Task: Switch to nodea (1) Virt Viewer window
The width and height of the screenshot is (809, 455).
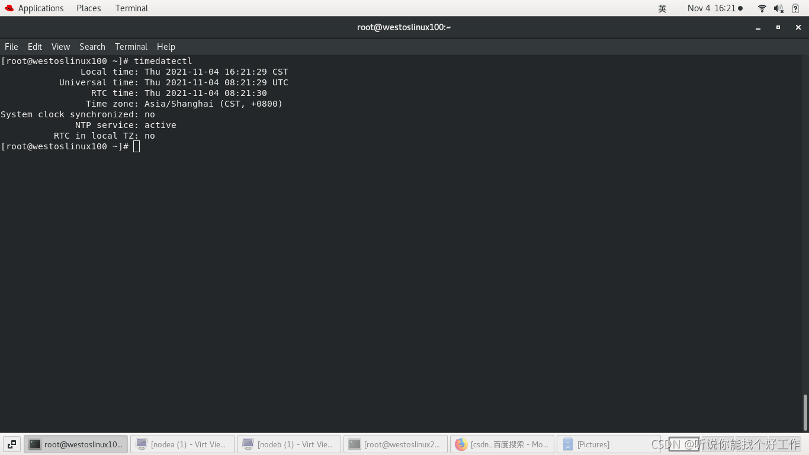Action: coord(182,444)
